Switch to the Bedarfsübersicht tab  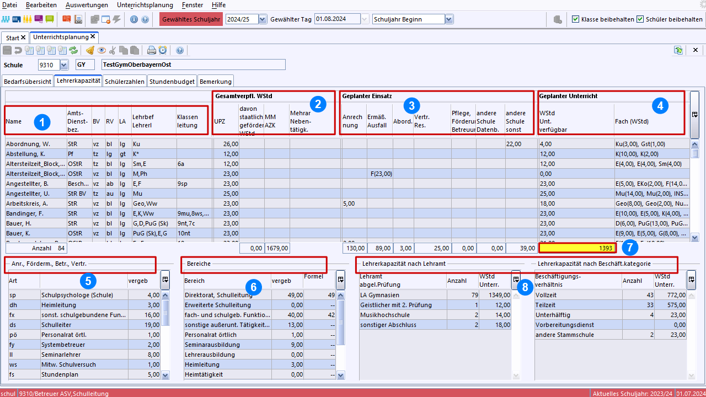coord(28,81)
